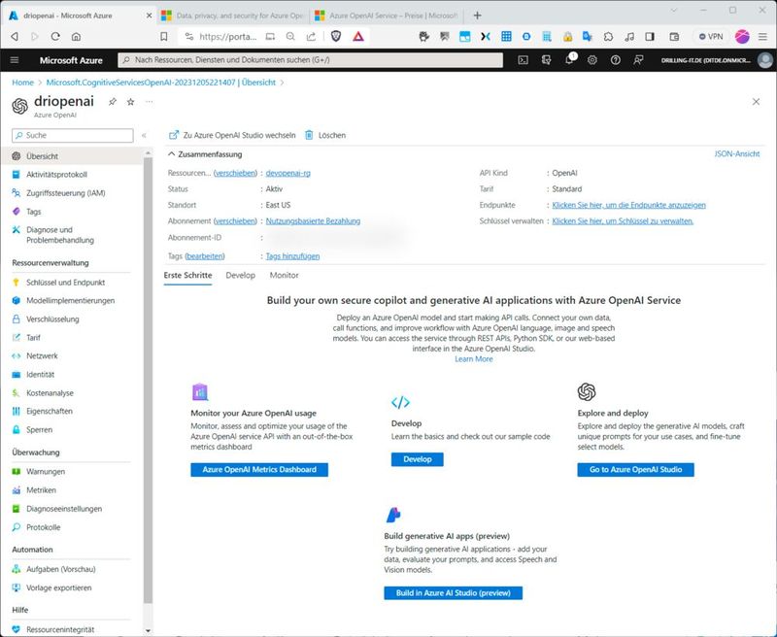
Task: Switch to Azure OpenAI Service Preise browser tab
Action: (387, 16)
